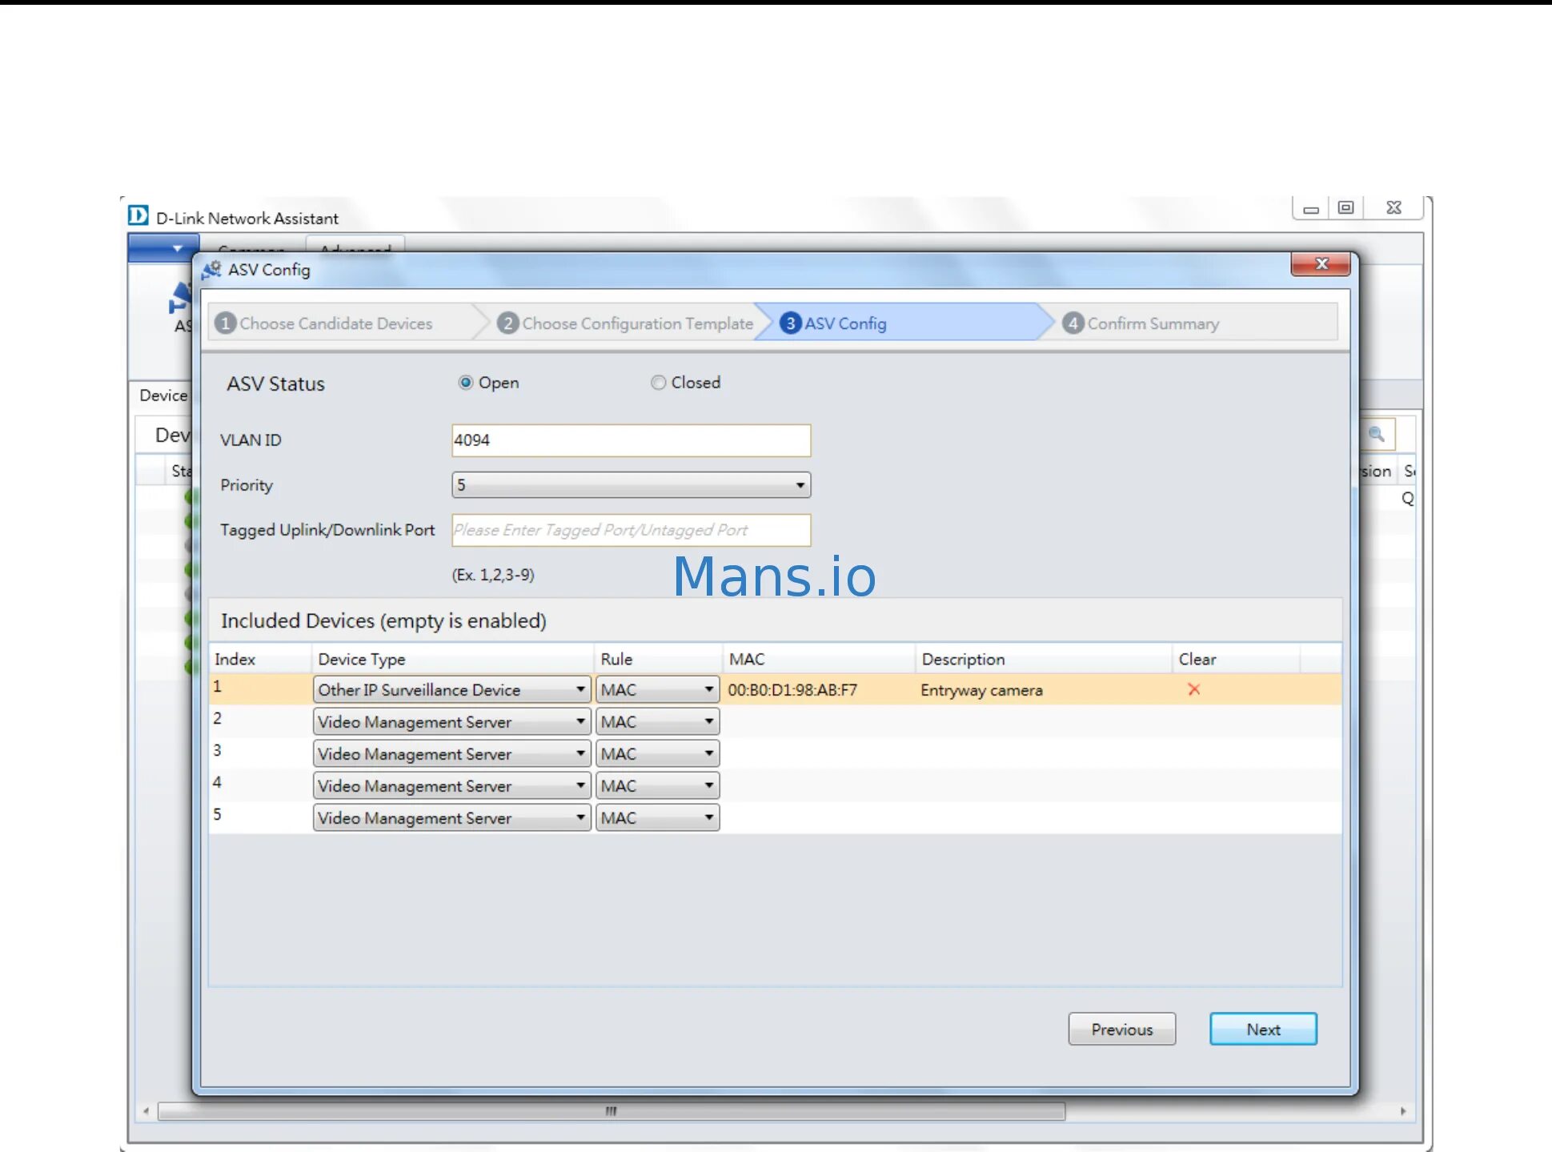
Task: Click the horizontal scrollbar thumb
Action: coord(612,1111)
